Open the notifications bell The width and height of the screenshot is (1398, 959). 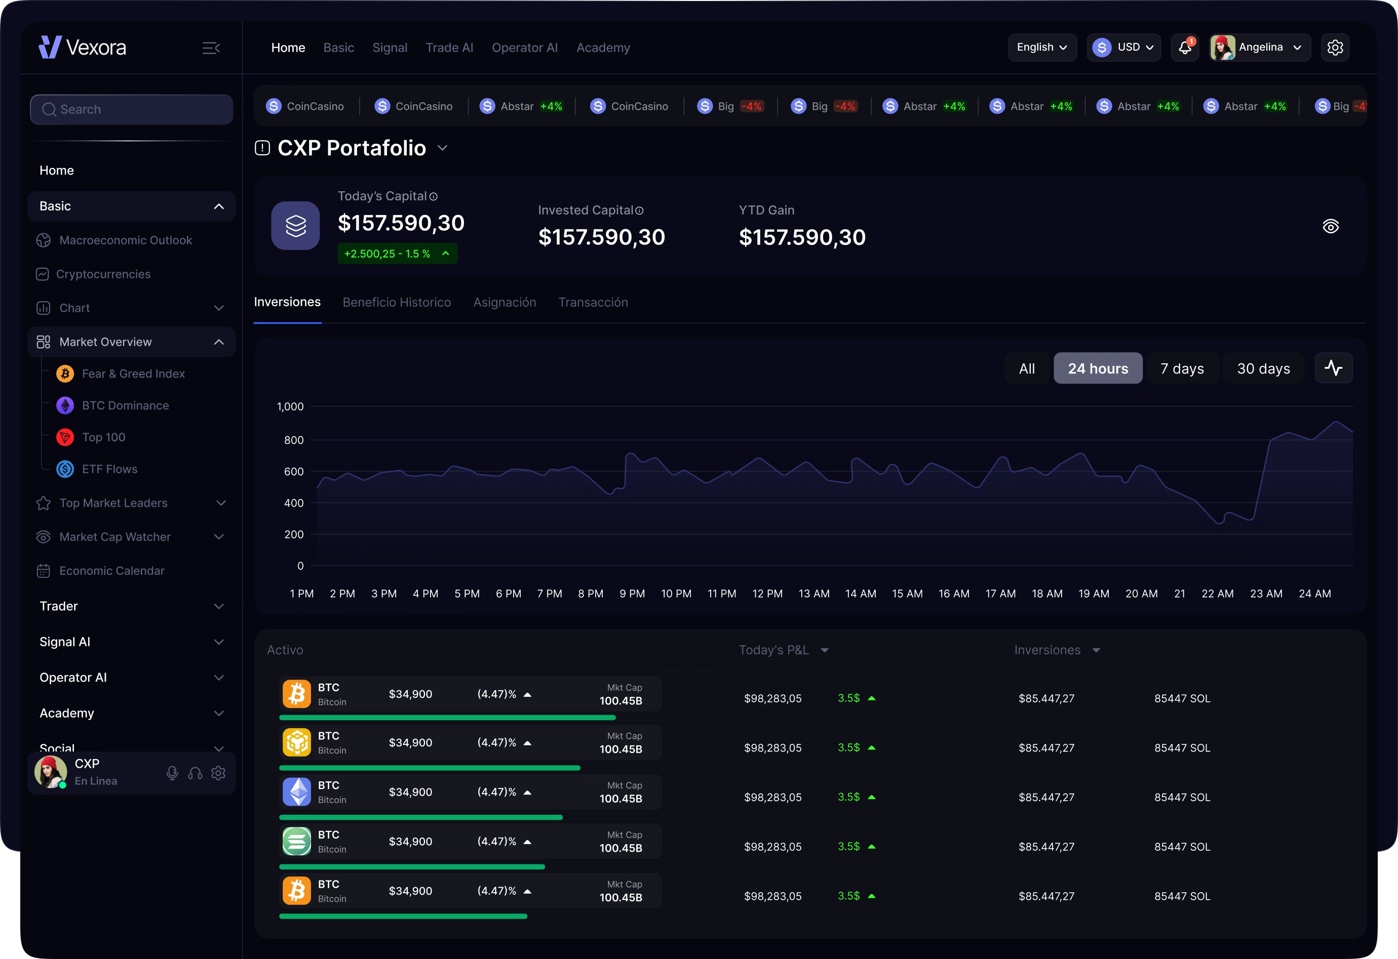click(x=1183, y=48)
